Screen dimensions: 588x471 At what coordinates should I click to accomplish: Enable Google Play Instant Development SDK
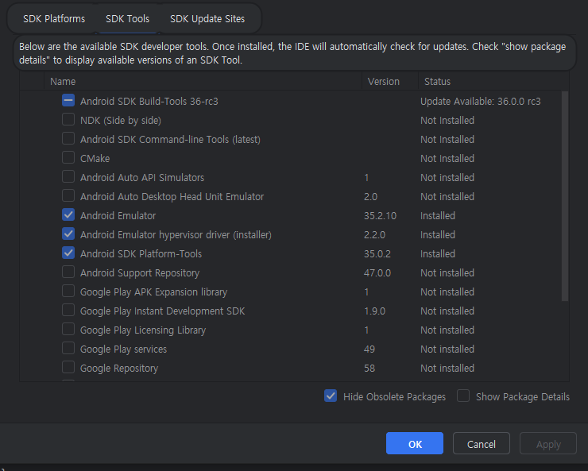(68, 311)
